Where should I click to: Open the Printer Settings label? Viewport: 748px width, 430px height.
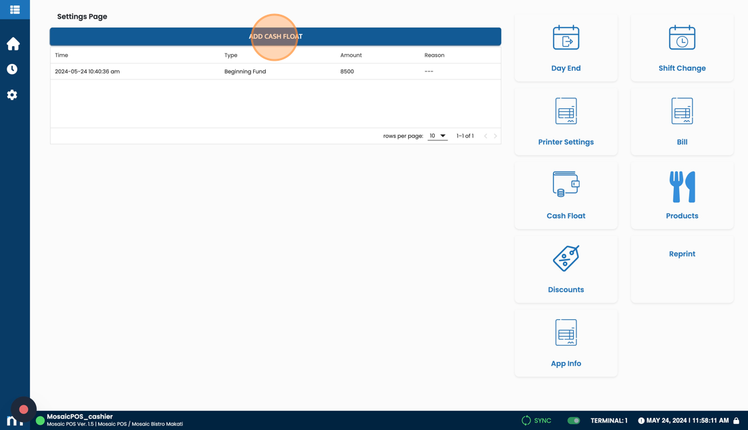566,142
